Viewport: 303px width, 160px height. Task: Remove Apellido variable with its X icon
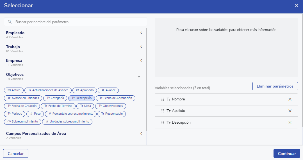(x=290, y=111)
